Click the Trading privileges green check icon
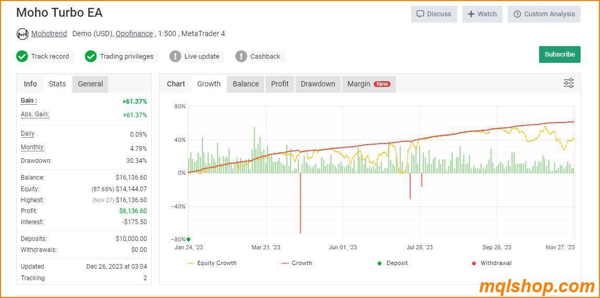The width and height of the screenshot is (600, 298). coord(91,57)
